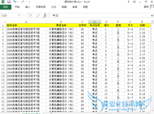Switch to the 插入 (Insert) ribbon tab
Screen dimensions: 154x114
(28, 7)
